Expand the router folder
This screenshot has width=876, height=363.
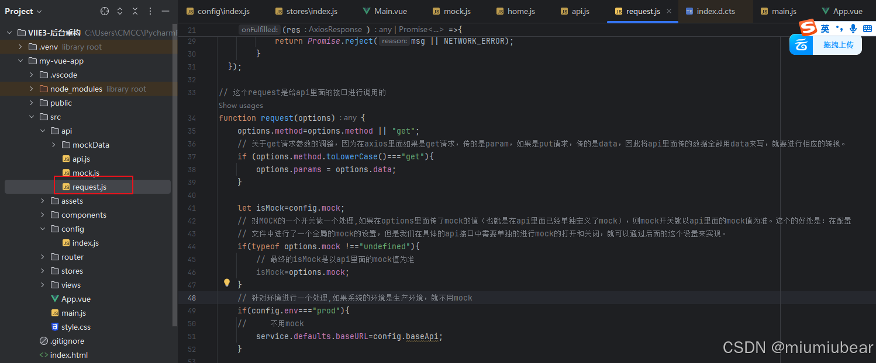coord(42,256)
